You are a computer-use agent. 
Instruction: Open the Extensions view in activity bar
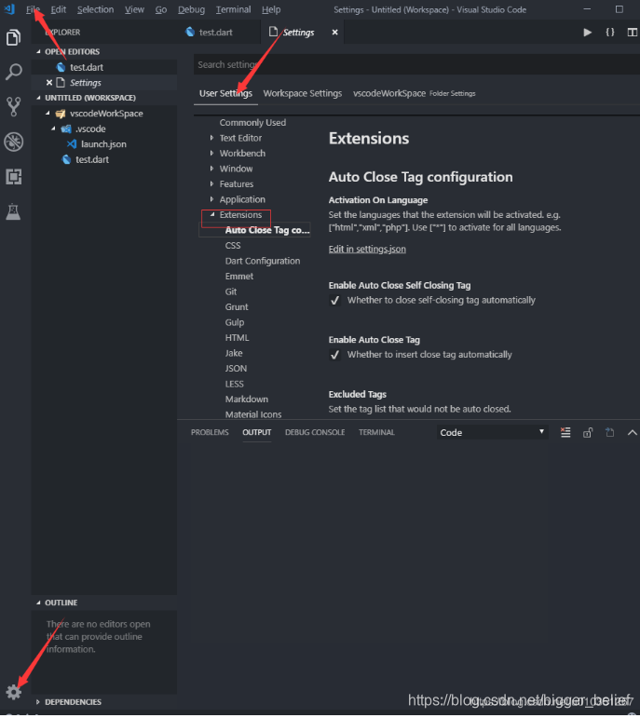(13, 176)
